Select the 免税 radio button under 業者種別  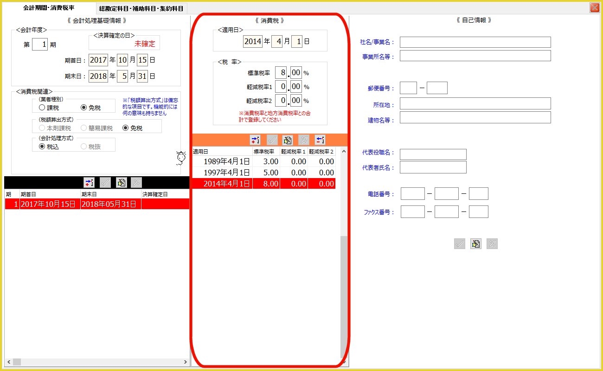[84, 108]
